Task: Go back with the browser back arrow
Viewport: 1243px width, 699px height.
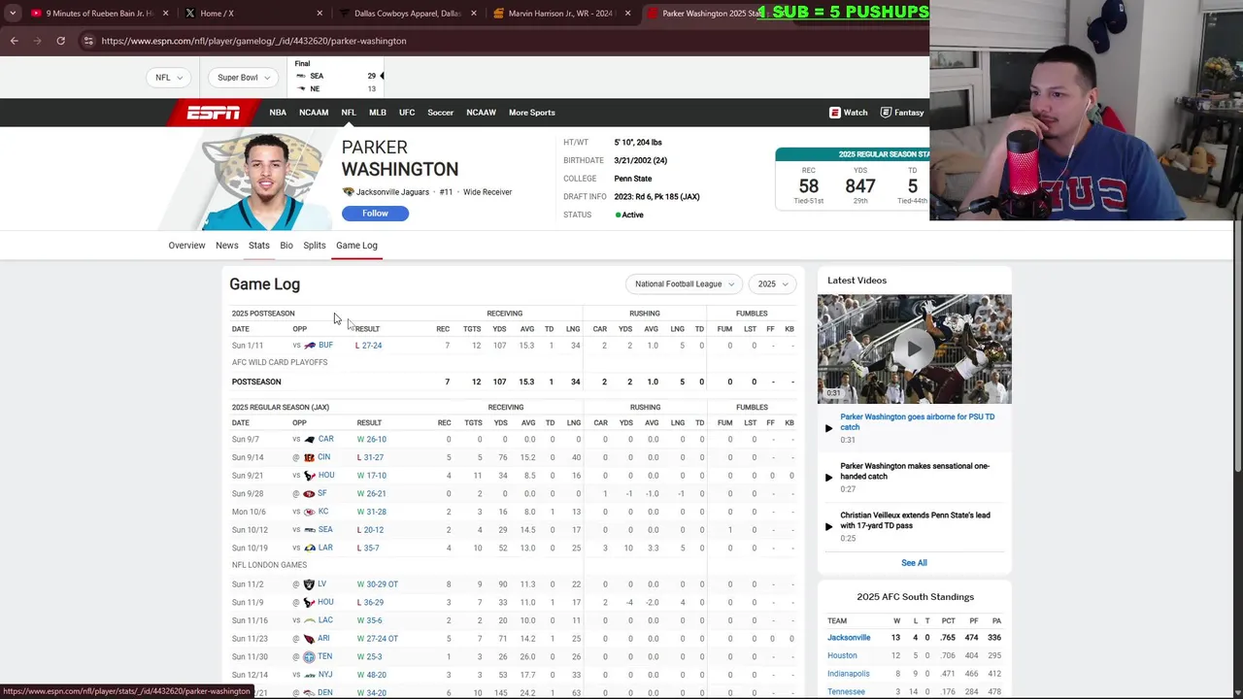Action: tap(15, 41)
